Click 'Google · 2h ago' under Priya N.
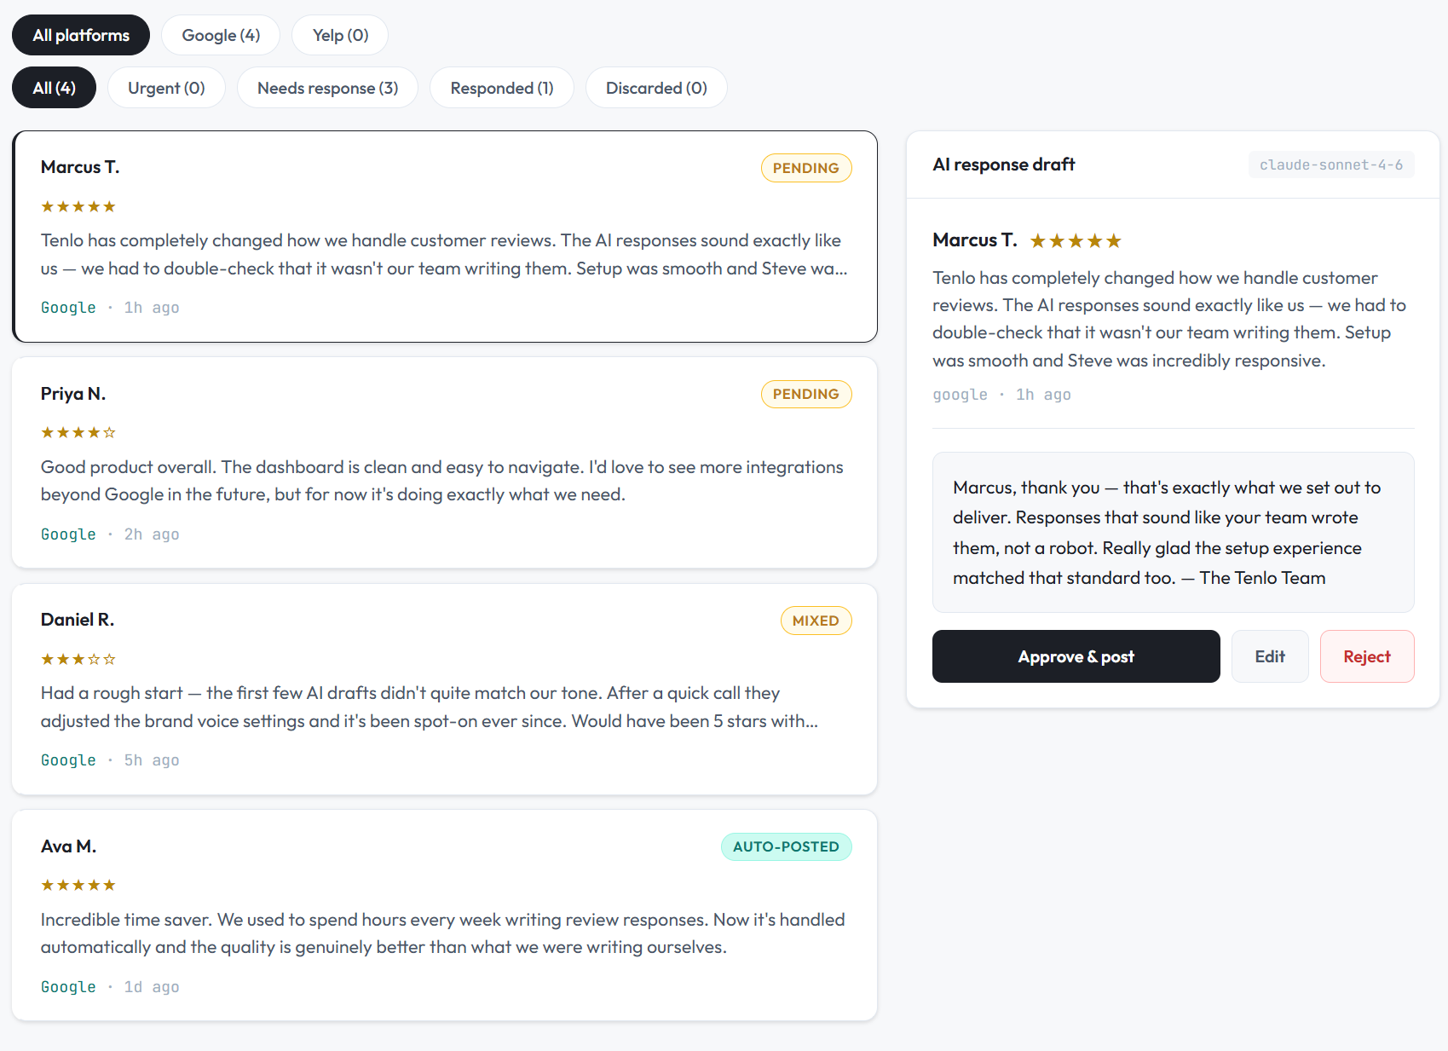Screen dimensions: 1448x1051 (110, 534)
